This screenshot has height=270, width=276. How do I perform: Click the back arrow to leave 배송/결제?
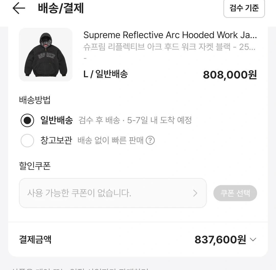coord(18,8)
